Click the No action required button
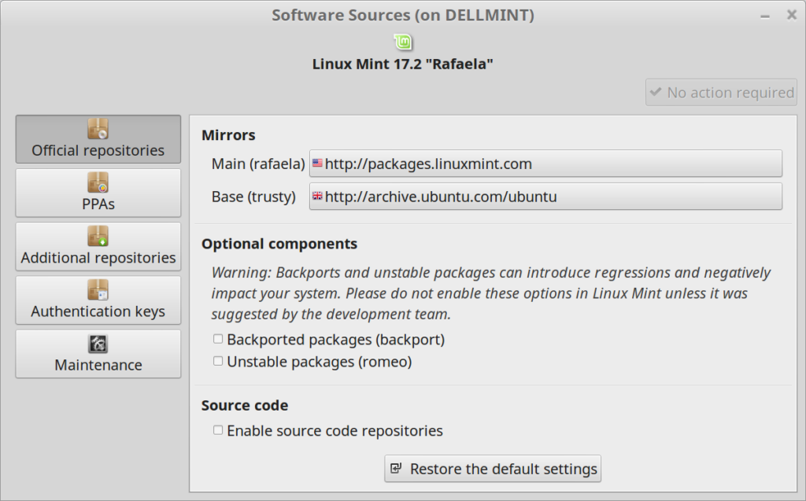 coord(721,93)
